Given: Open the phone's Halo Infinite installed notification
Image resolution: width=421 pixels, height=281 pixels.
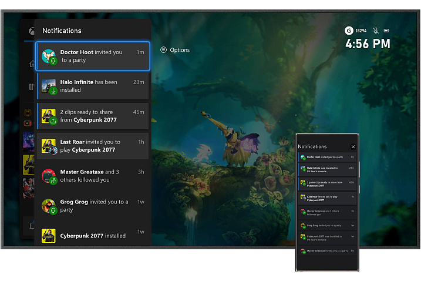Looking at the screenshot, I should (327, 169).
